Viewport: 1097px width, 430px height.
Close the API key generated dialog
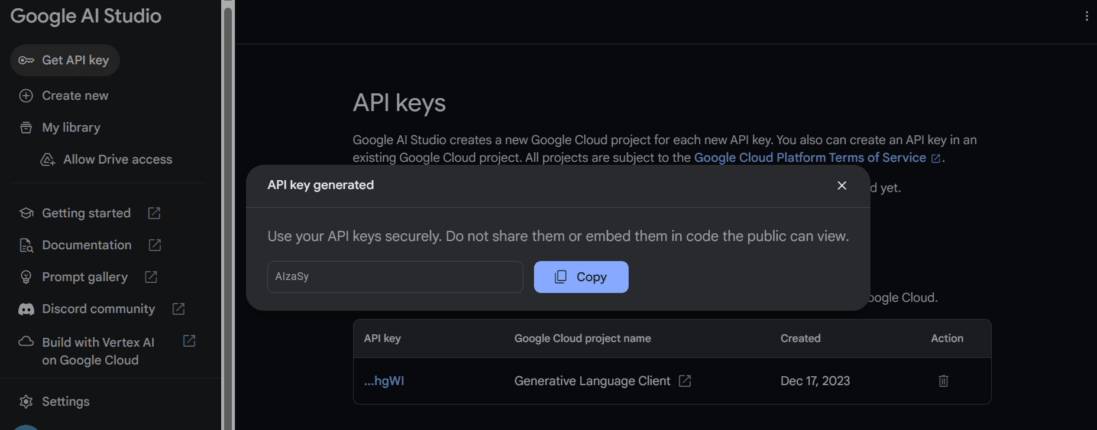click(842, 185)
